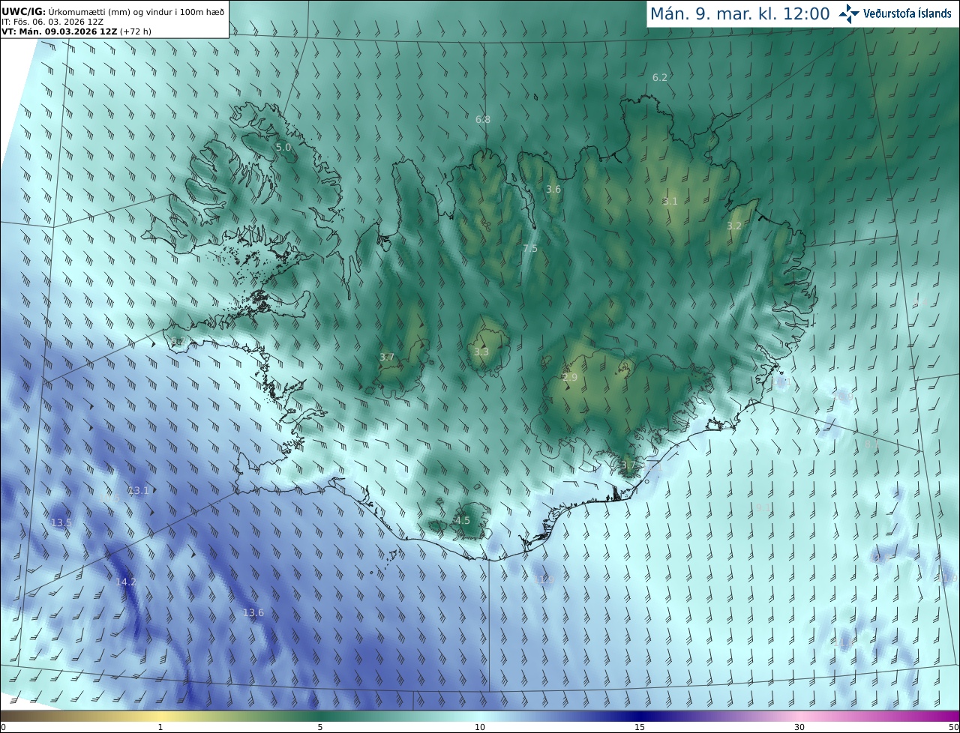
Task: Click the 2.9 value label on the map
Action: 570,378
